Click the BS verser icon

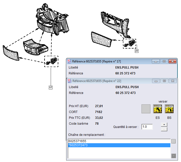169,109
